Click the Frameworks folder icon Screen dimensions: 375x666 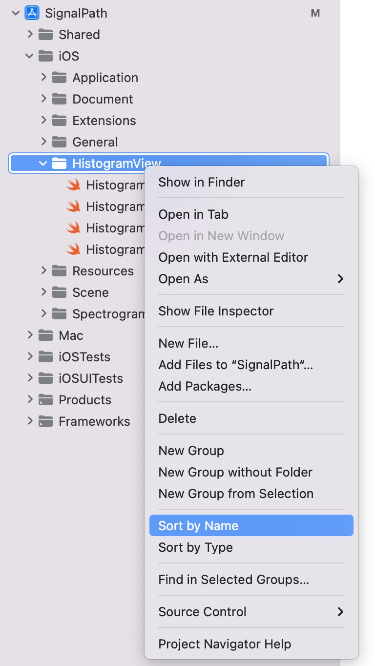tap(45, 421)
